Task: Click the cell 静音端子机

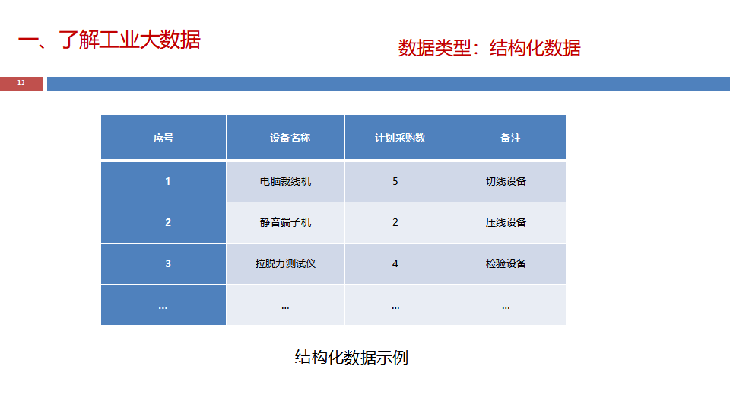Action: click(285, 223)
